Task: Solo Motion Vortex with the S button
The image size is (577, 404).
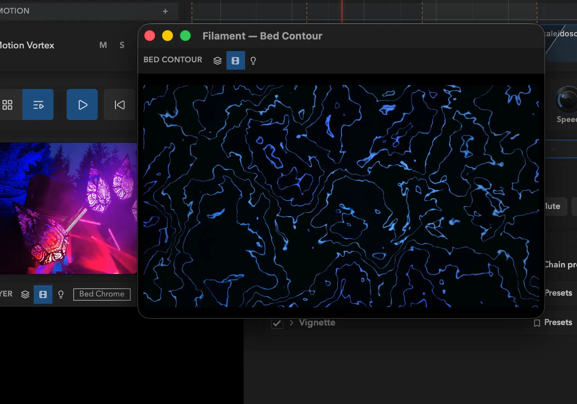Action: [x=122, y=45]
